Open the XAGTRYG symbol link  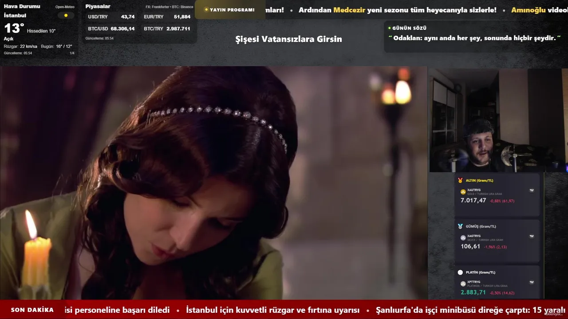(474, 236)
